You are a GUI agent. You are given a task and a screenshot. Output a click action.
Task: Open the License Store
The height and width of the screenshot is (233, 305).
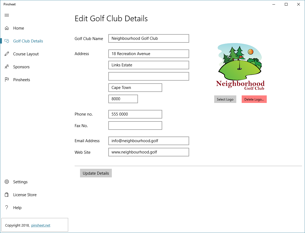pos(25,195)
